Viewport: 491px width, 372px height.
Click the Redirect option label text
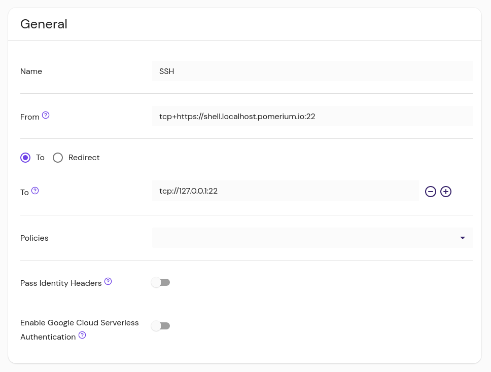[x=84, y=158]
